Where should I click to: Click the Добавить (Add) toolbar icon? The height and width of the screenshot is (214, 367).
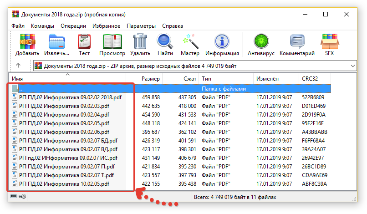pyautogui.click(x=27, y=41)
